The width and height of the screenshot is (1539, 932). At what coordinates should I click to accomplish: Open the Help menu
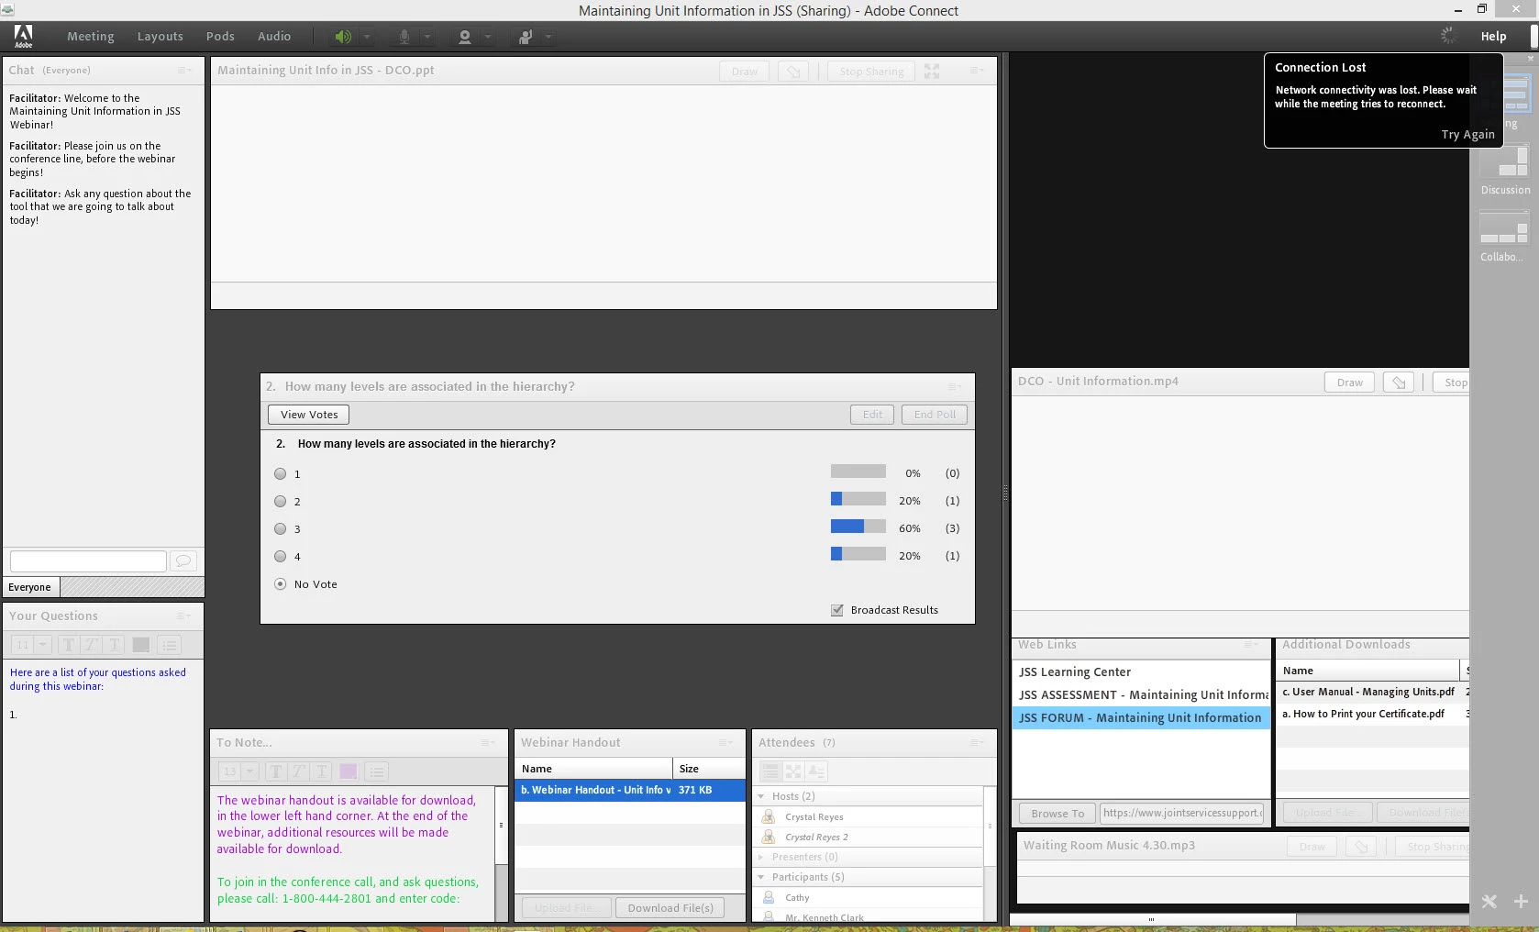click(1493, 37)
